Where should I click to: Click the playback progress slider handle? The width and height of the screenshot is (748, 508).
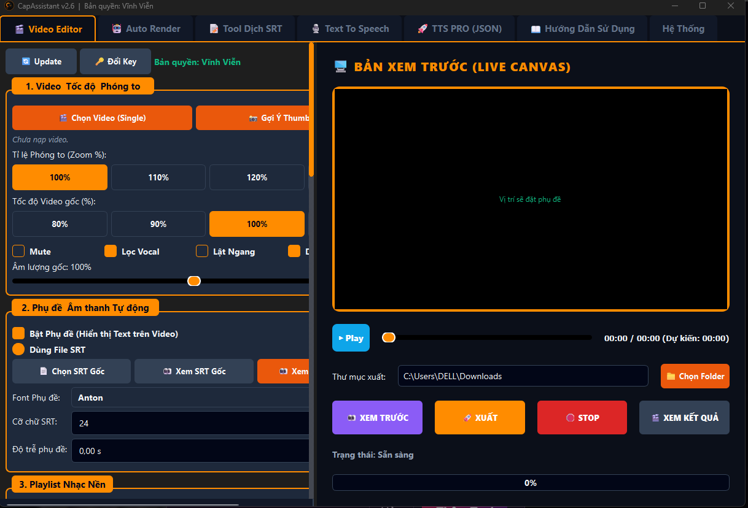click(389, 337)
